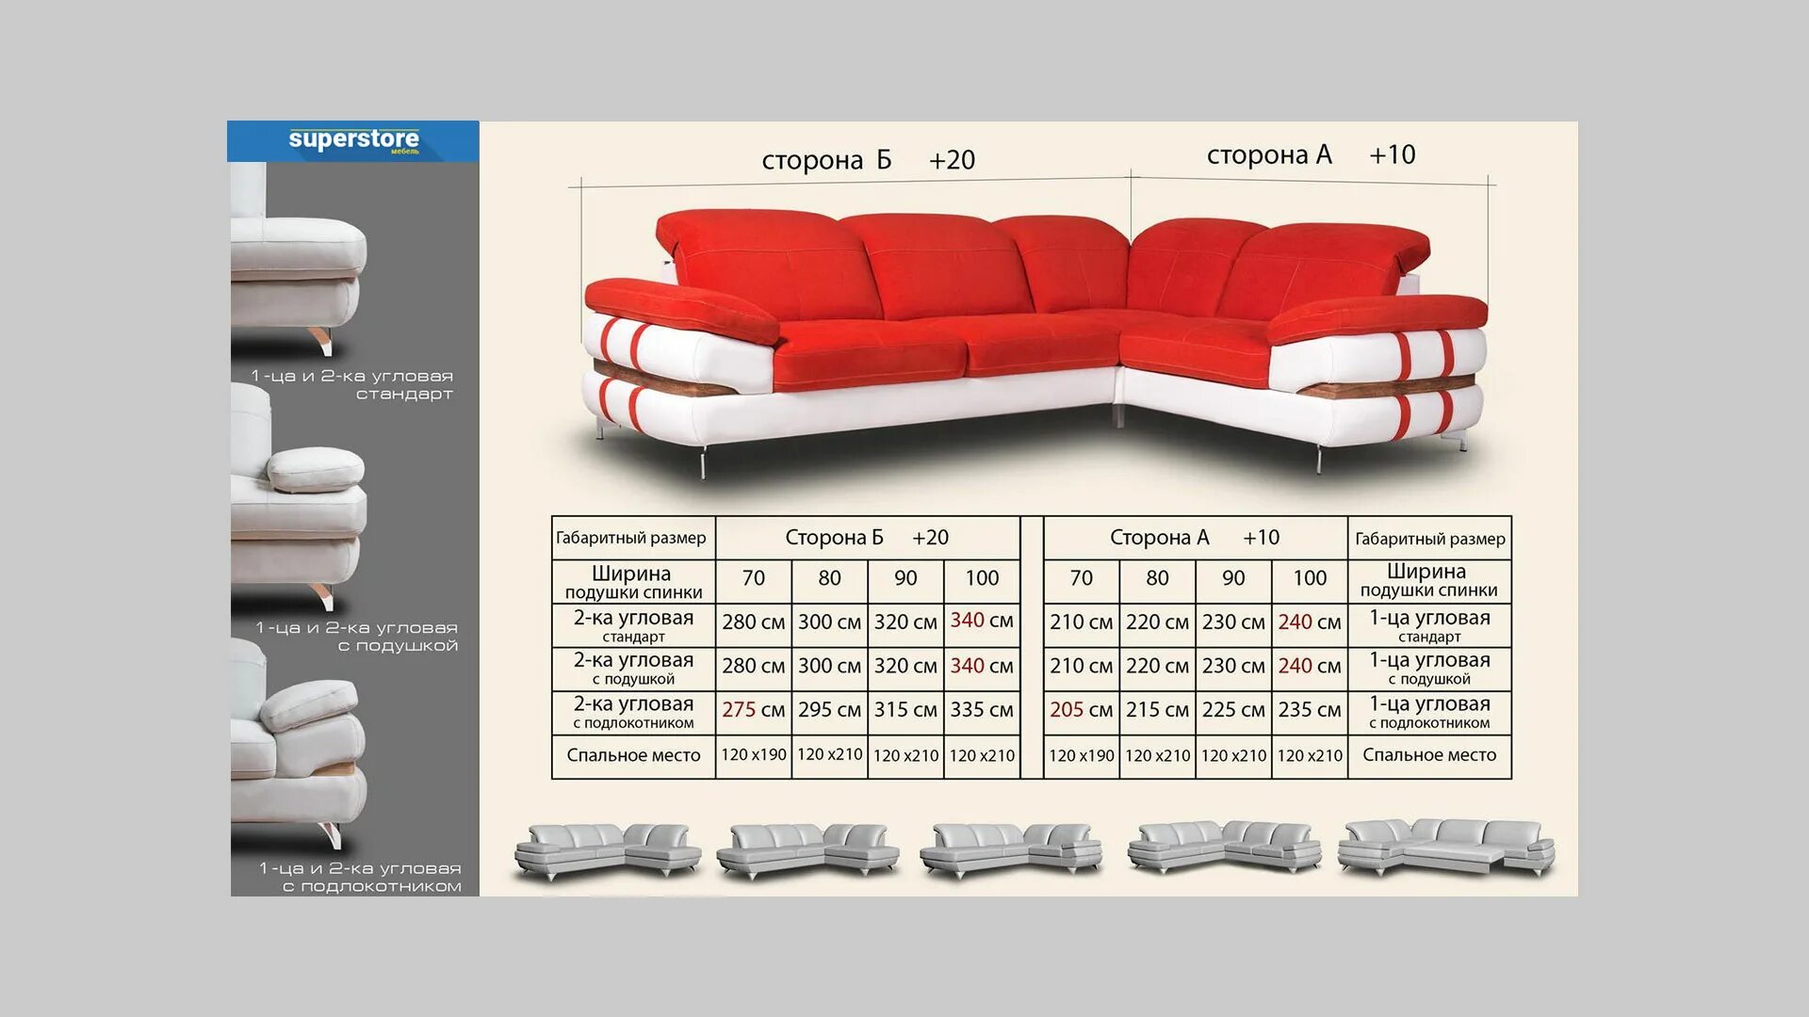
Task: Click left 'Спальное место' row label
Action: point(633,755)
